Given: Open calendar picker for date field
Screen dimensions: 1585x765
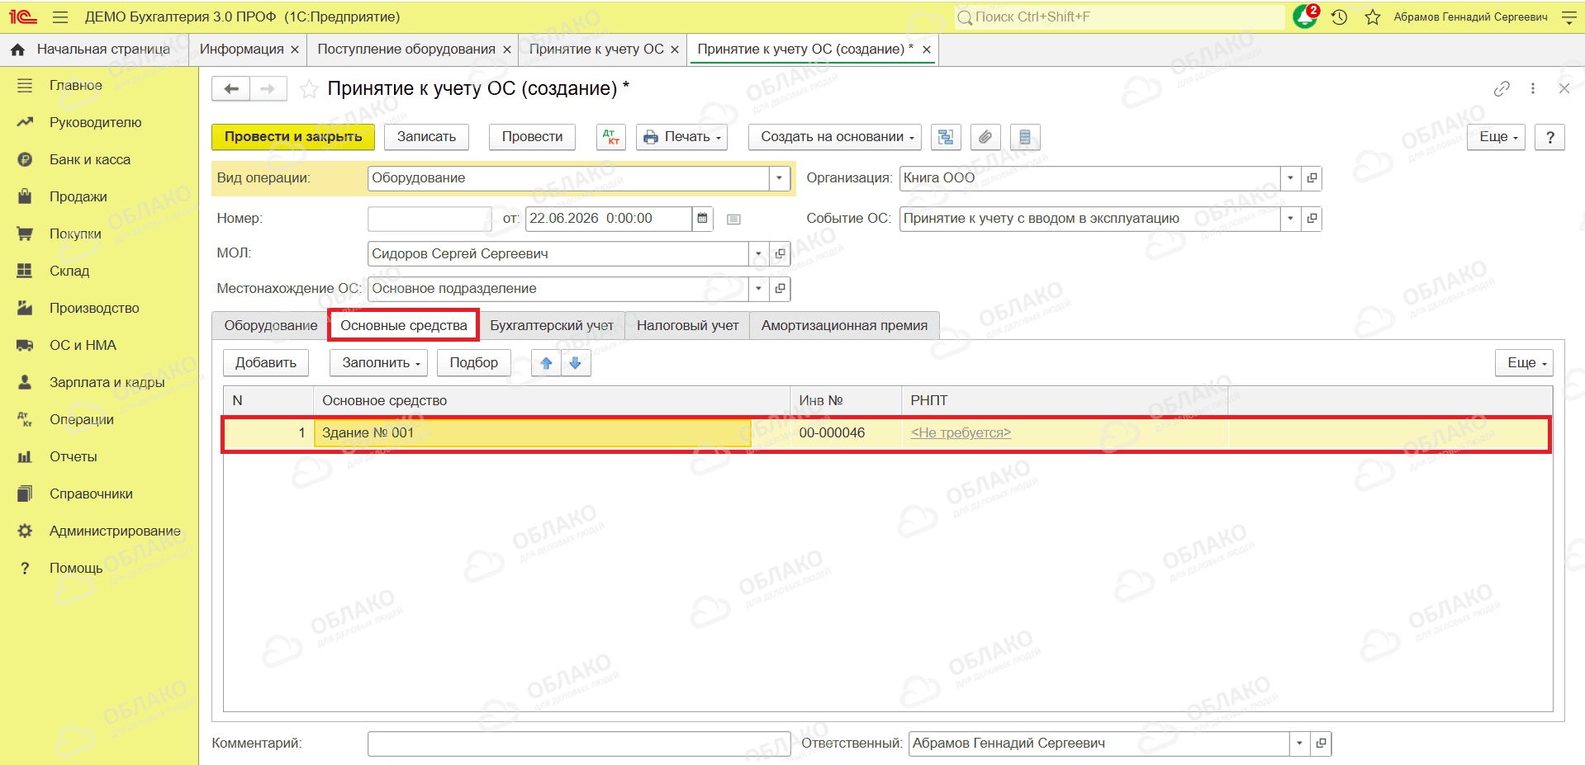Looking at the screenshot, I should tap(702, 219).
